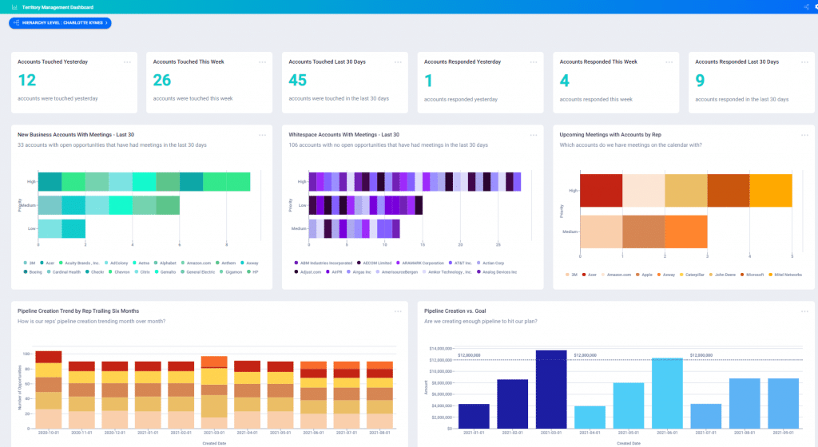This screenshot has width=818, height=447.
Task: Toggle the General Electric legend entry
Action: [x=198, y=272]
